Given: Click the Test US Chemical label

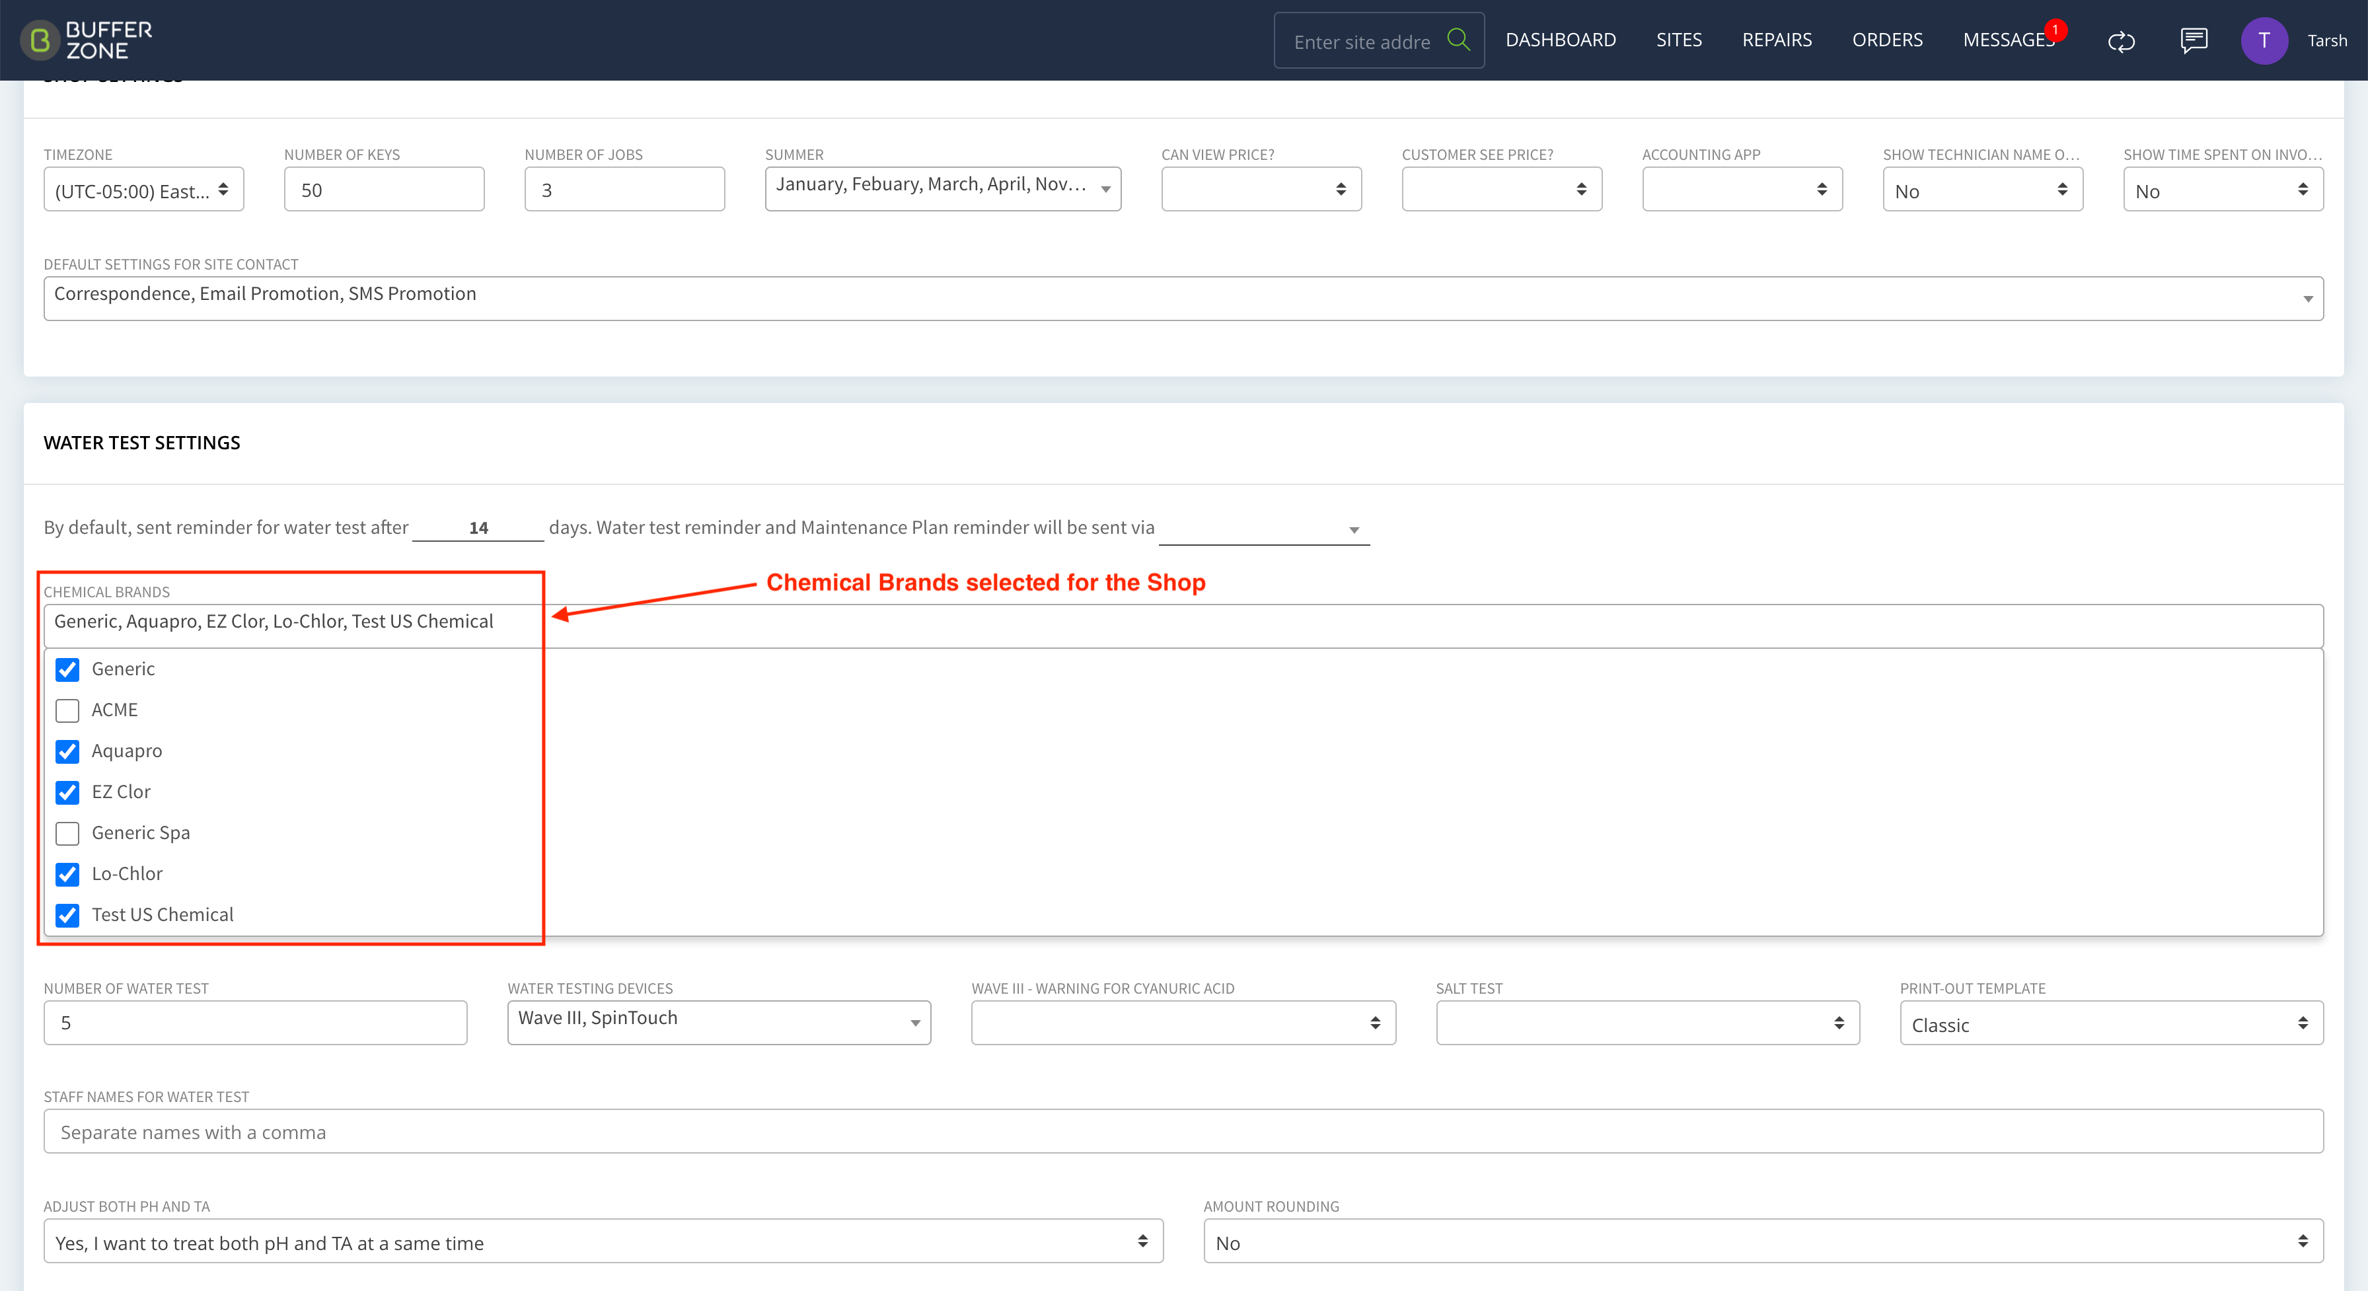Looking at the screenshot, I should [163, 915].
